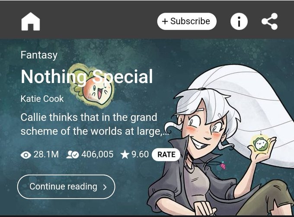
Task: Click the white-haired girl cover artwork
Action: [x=221, y=142]
